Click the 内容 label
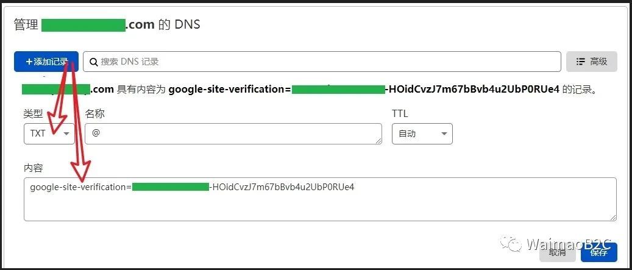The height and width of the screenshot is (270, 632). (33, 168)
